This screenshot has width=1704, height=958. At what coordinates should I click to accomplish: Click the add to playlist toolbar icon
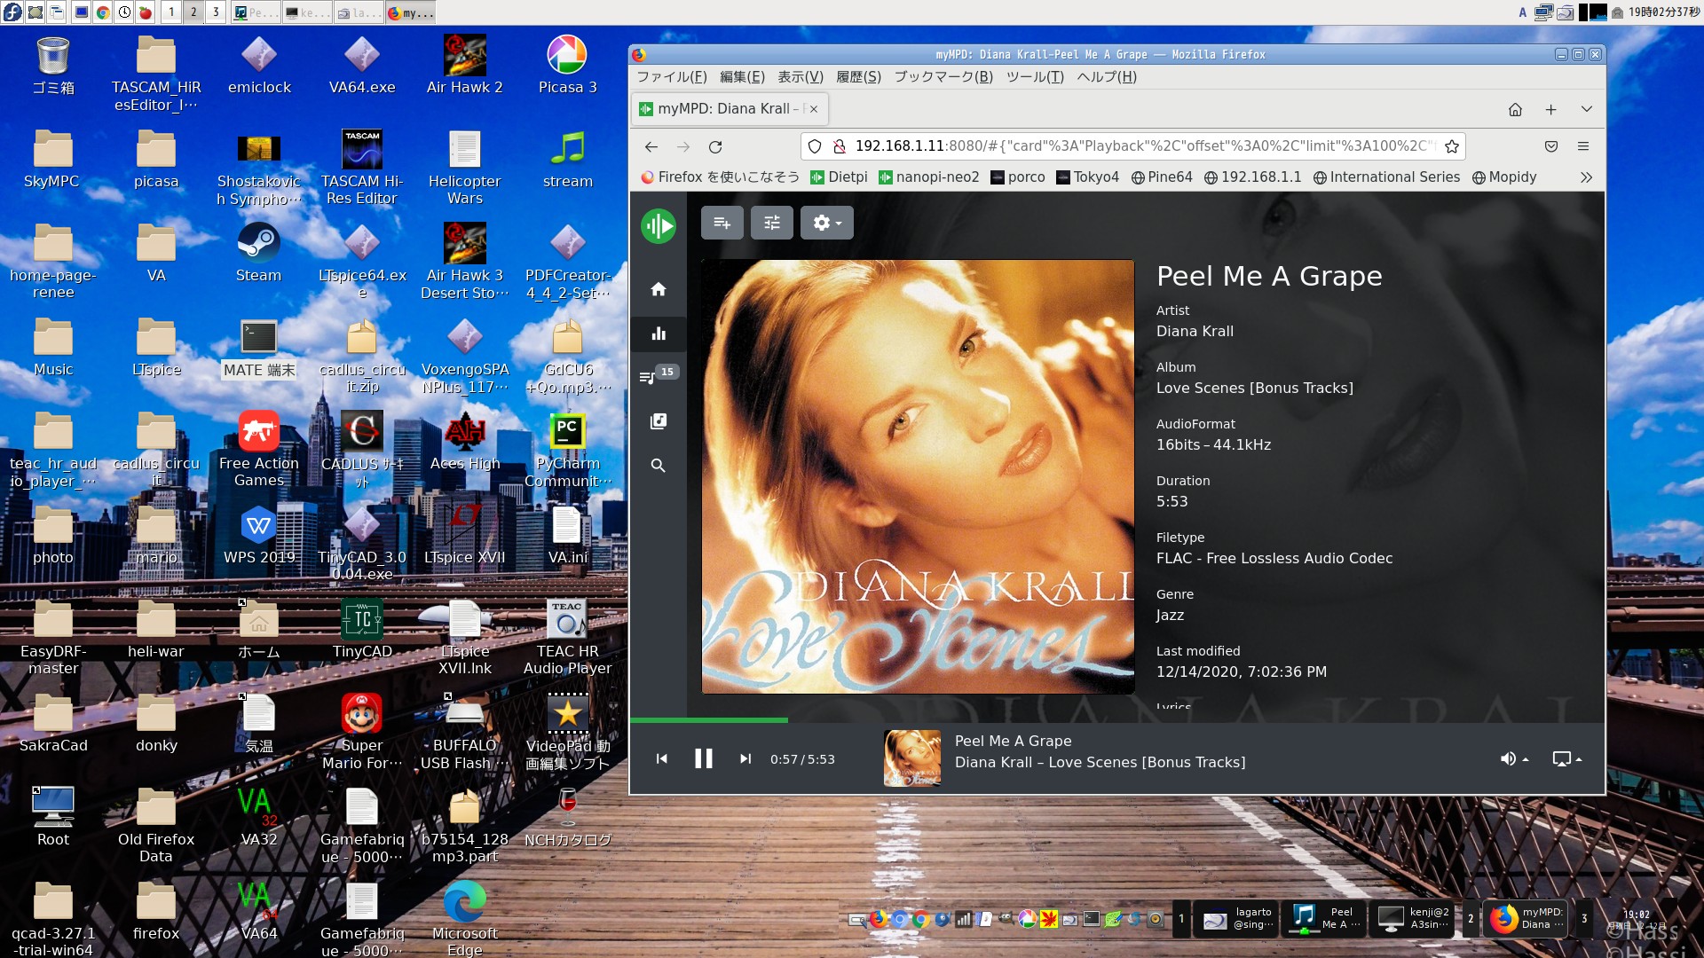(x=722, y=223)
